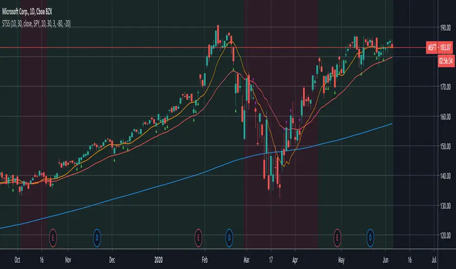Click the 130.00 price axis label
The width and height of the screenshot is (456, 269).
445,206
